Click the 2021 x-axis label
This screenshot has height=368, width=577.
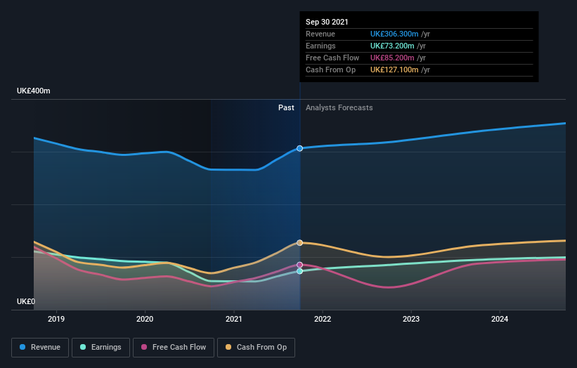[233, 319]
